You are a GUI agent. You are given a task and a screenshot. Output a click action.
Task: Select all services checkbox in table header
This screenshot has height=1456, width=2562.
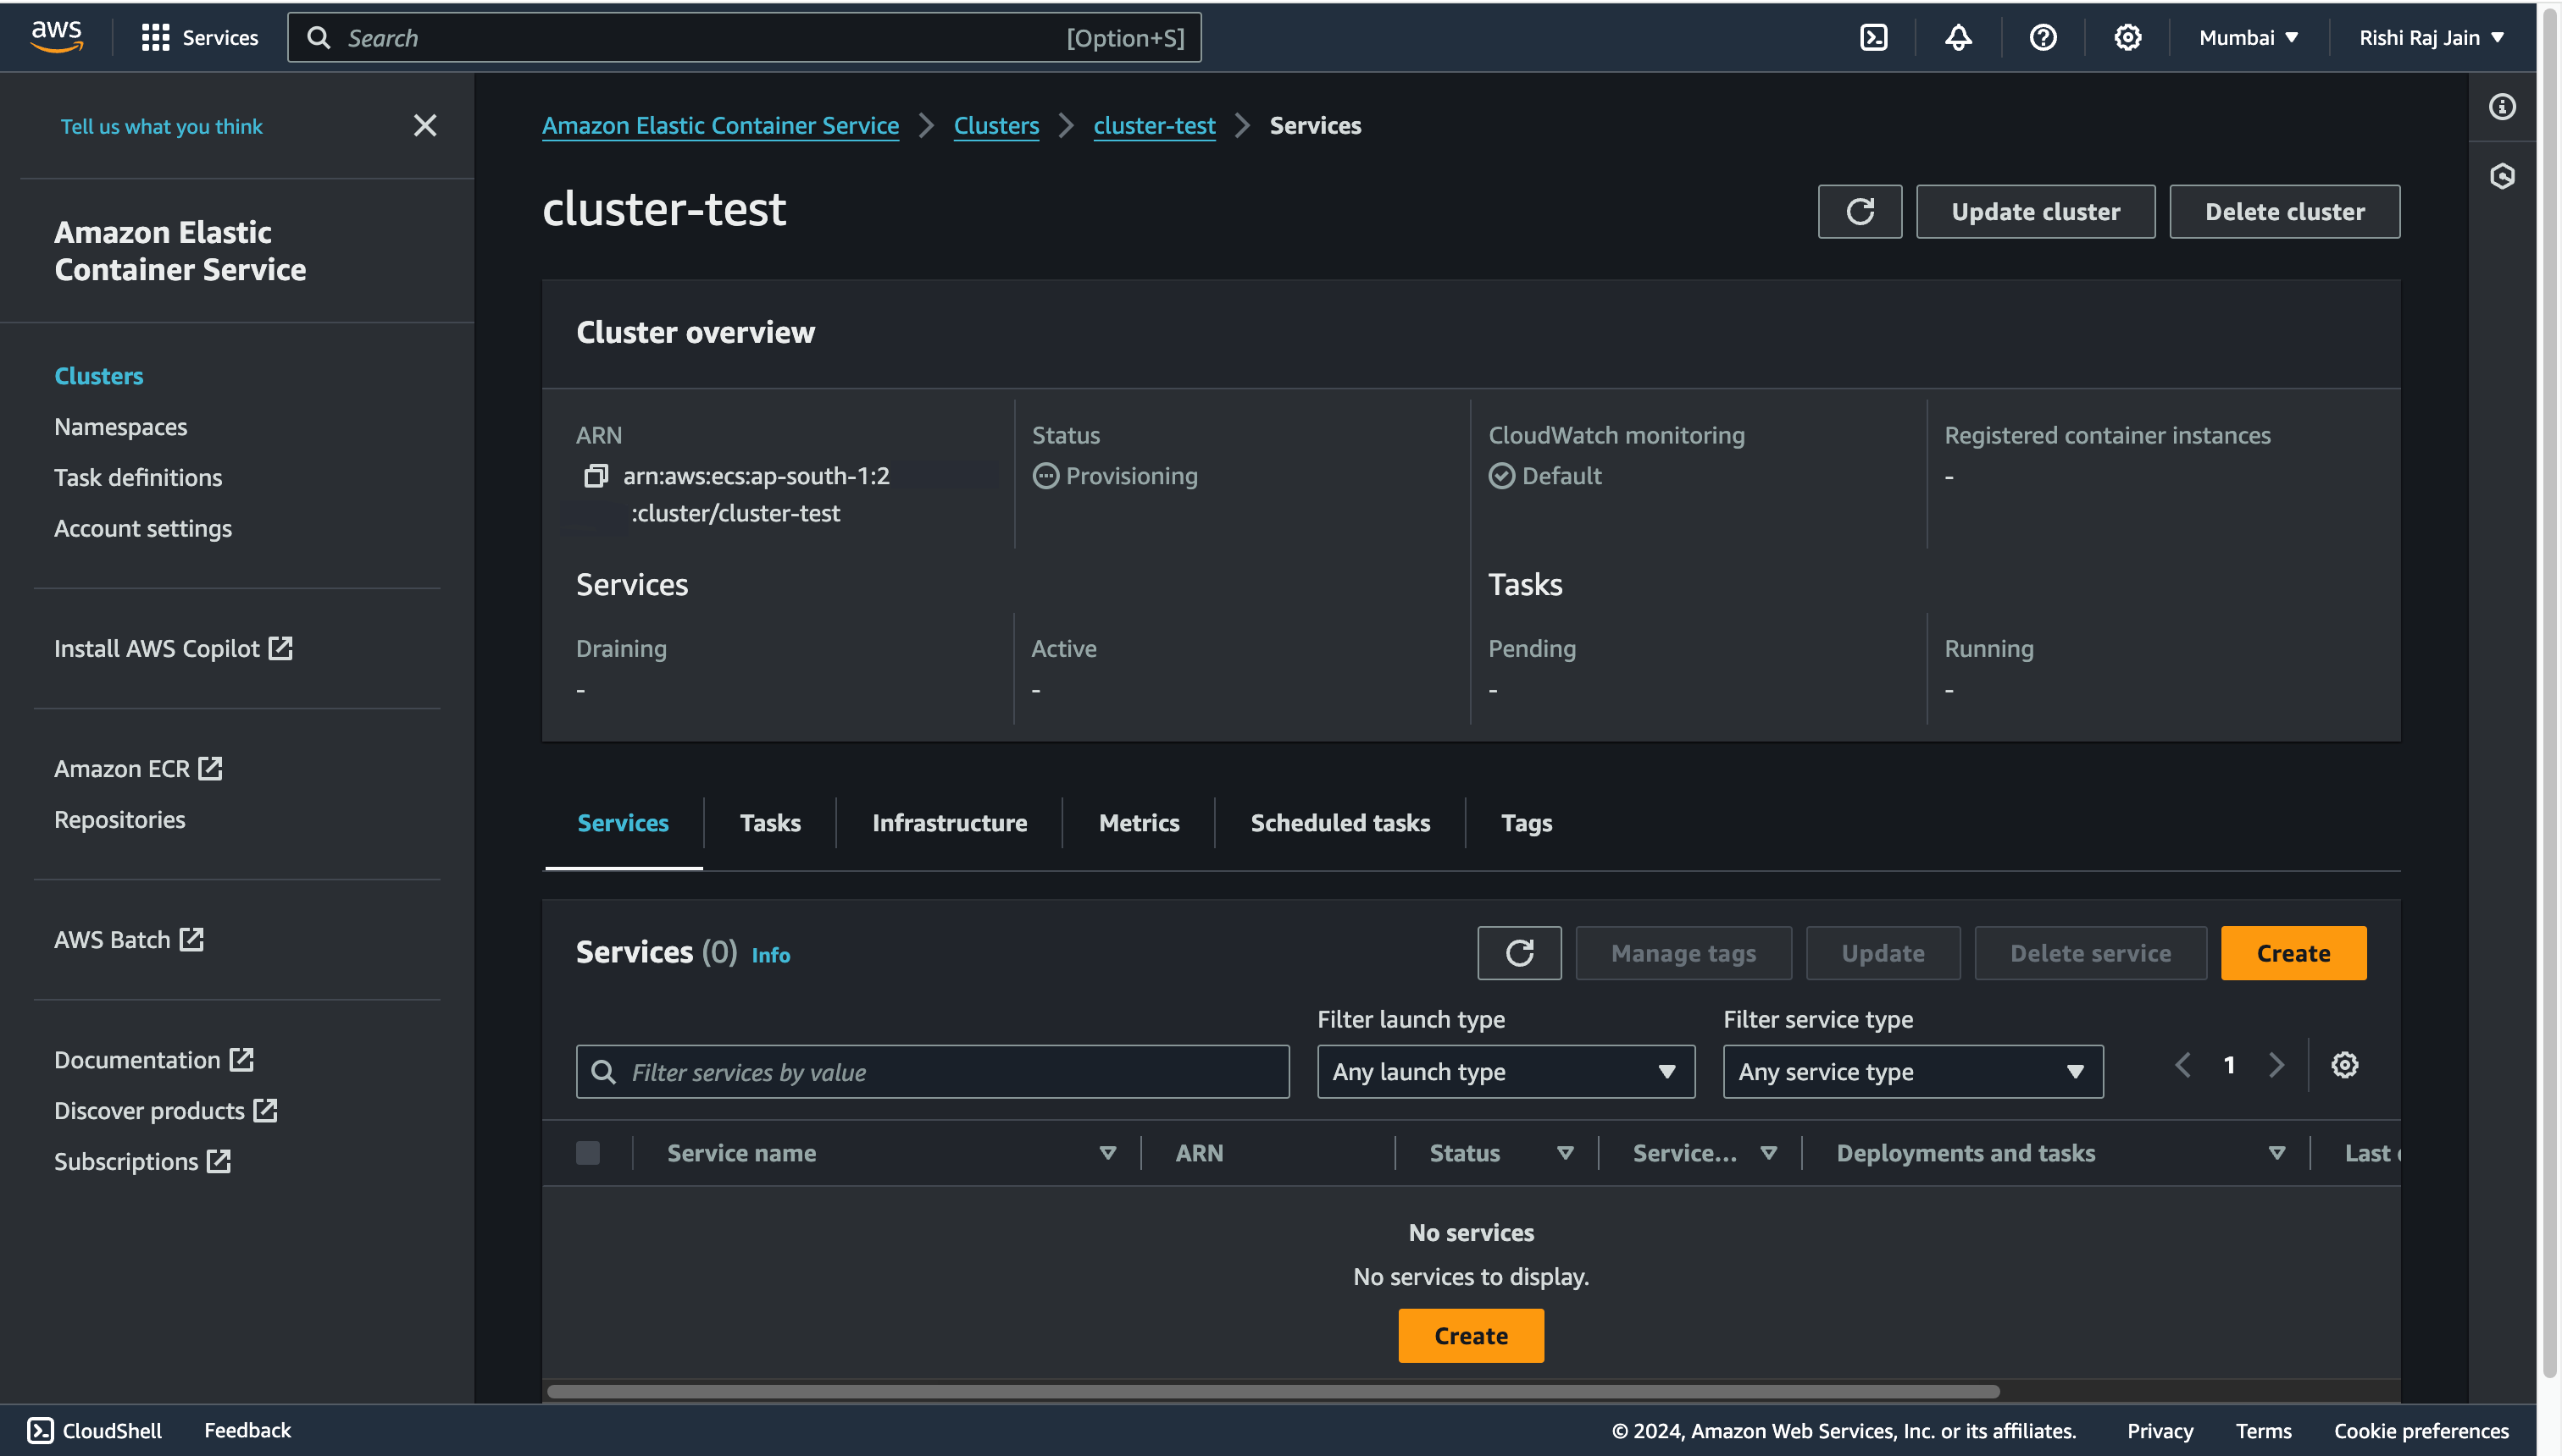coord(589,1153)
